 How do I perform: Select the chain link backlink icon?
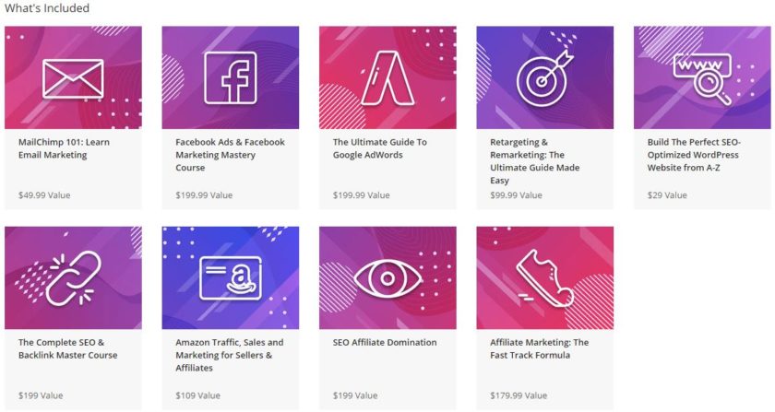pos(73,278)
